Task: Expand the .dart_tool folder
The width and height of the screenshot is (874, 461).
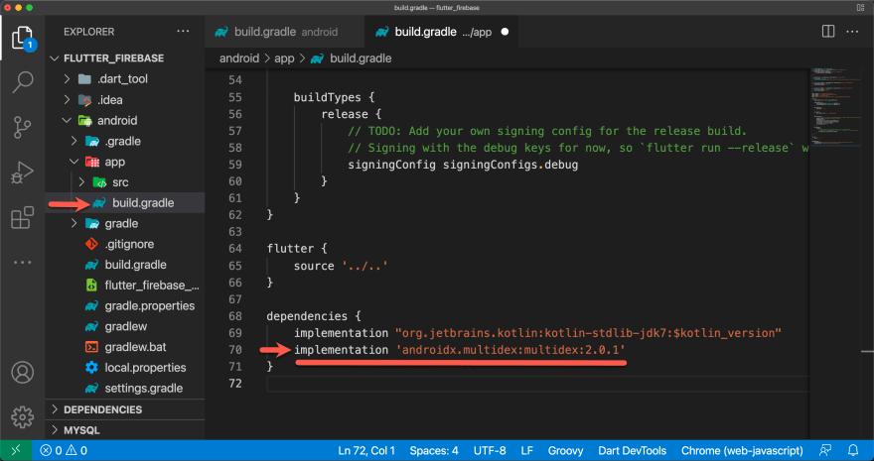Action: click(67, 79)
